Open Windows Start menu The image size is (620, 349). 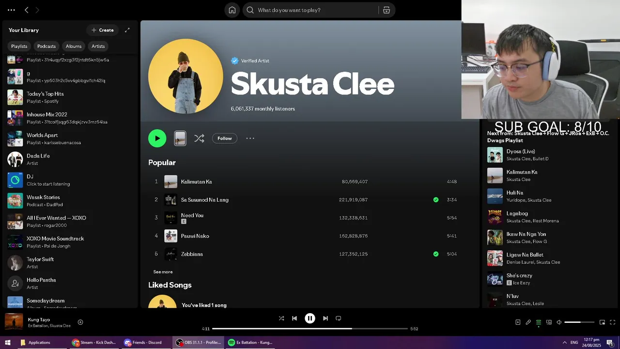click(x=8, y=343)
